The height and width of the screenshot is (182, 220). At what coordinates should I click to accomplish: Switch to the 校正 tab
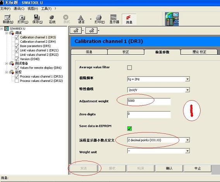[125, 52]
